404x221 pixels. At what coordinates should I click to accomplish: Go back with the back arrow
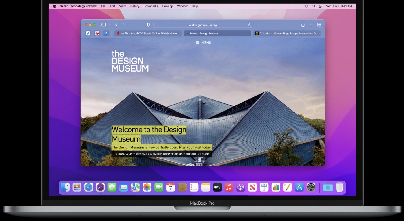pyautogui.click(x=116, y=25)
